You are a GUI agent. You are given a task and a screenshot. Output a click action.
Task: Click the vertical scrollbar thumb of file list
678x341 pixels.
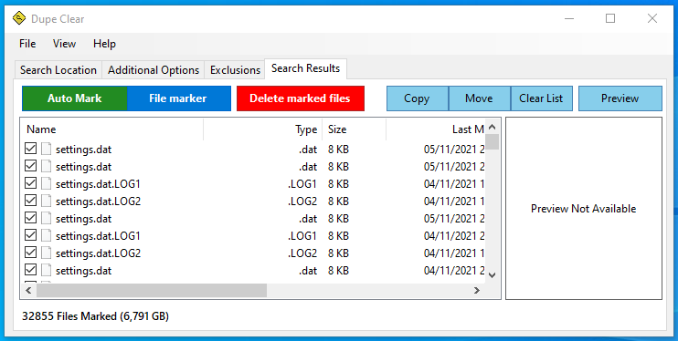[x=493, y=141]
